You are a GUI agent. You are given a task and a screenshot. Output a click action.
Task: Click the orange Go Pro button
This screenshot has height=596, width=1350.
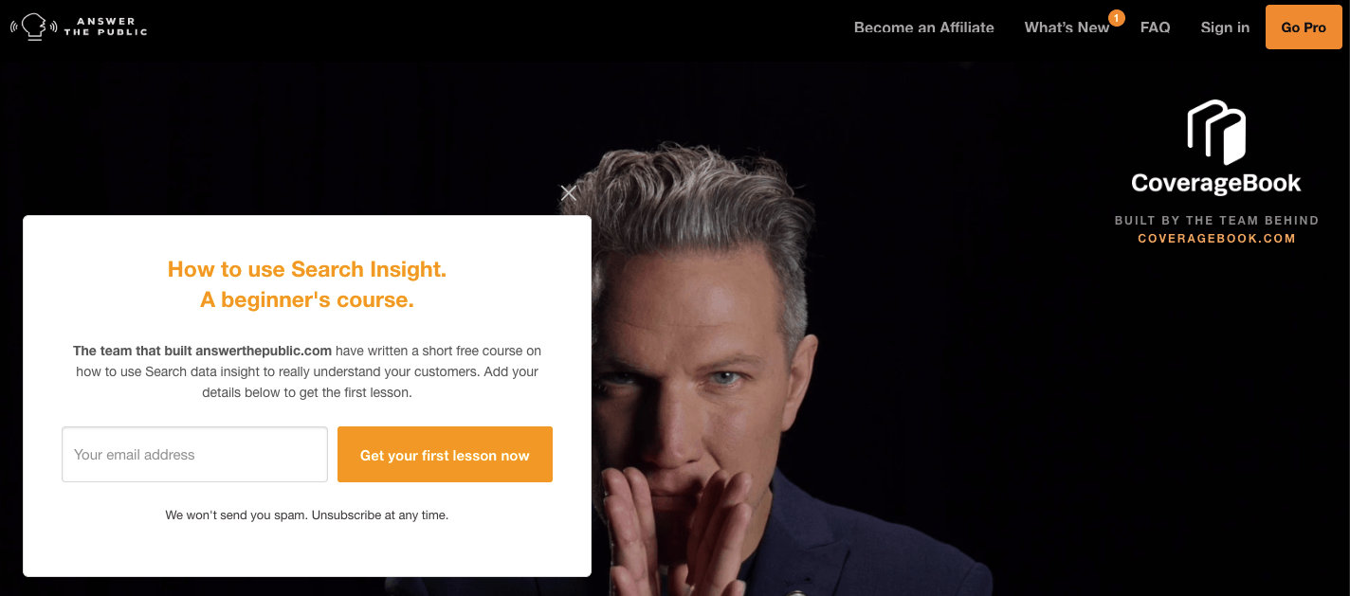point(1304,27)
